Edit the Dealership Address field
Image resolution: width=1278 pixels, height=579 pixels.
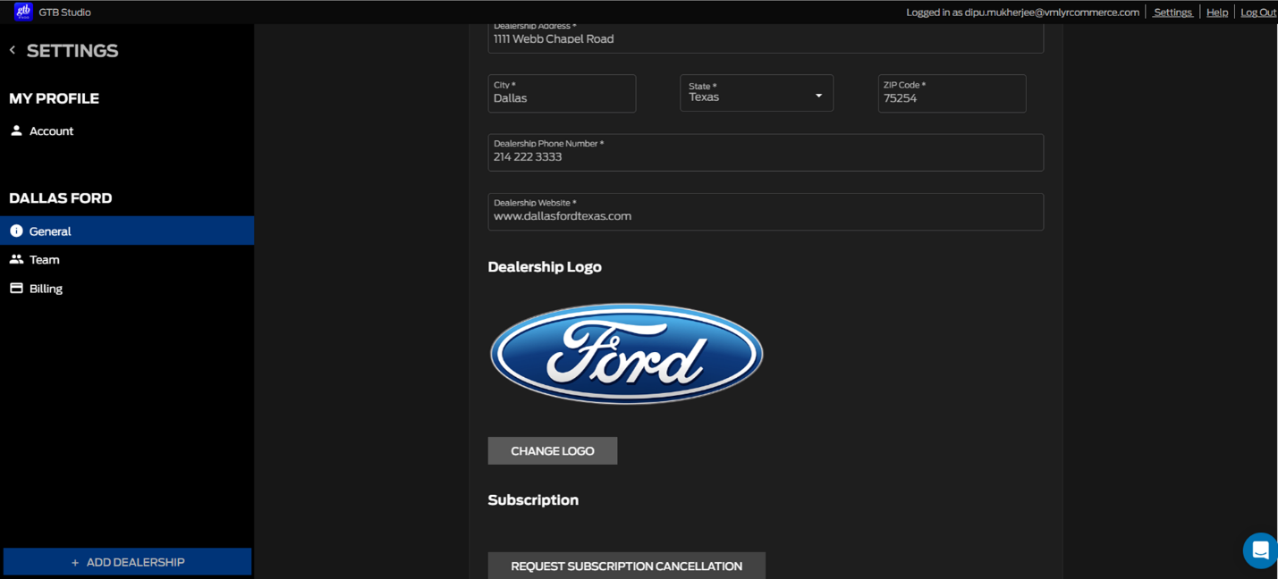(766, 38)
